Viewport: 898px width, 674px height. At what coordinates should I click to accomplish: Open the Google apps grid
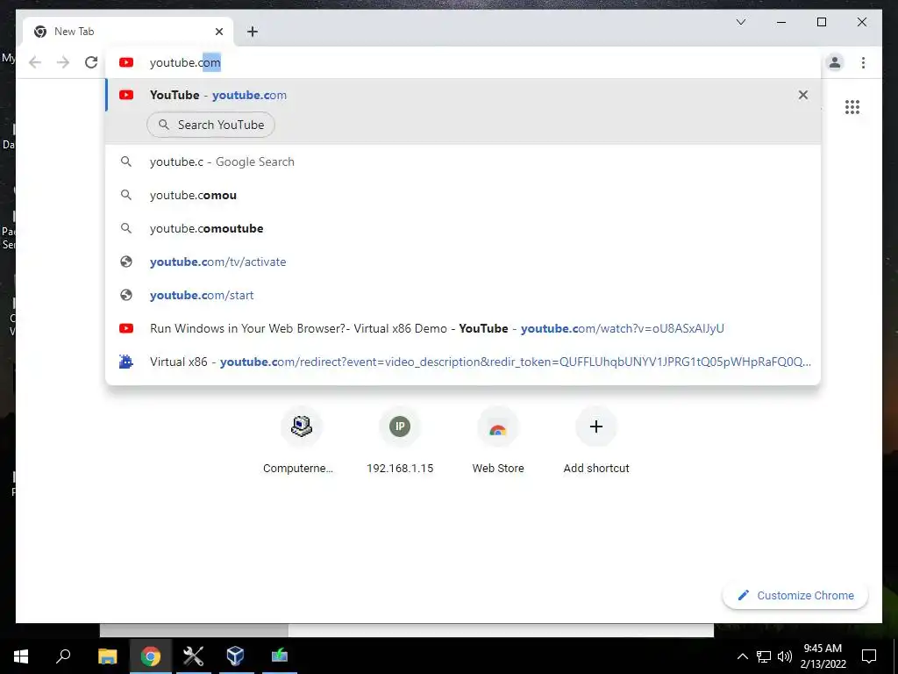(852, 107)
